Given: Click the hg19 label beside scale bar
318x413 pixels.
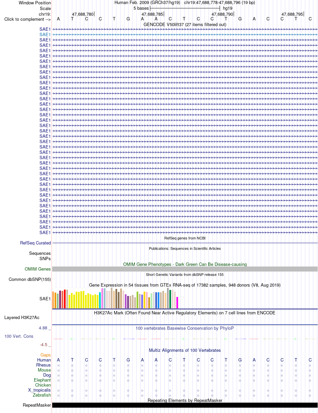Looking at the screenshot, I should point(228,8).
